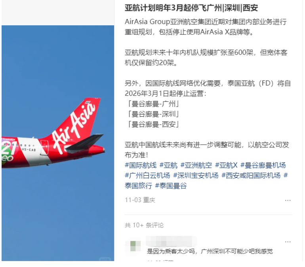Open the comment's three-dot options menu

pos(288,242)
